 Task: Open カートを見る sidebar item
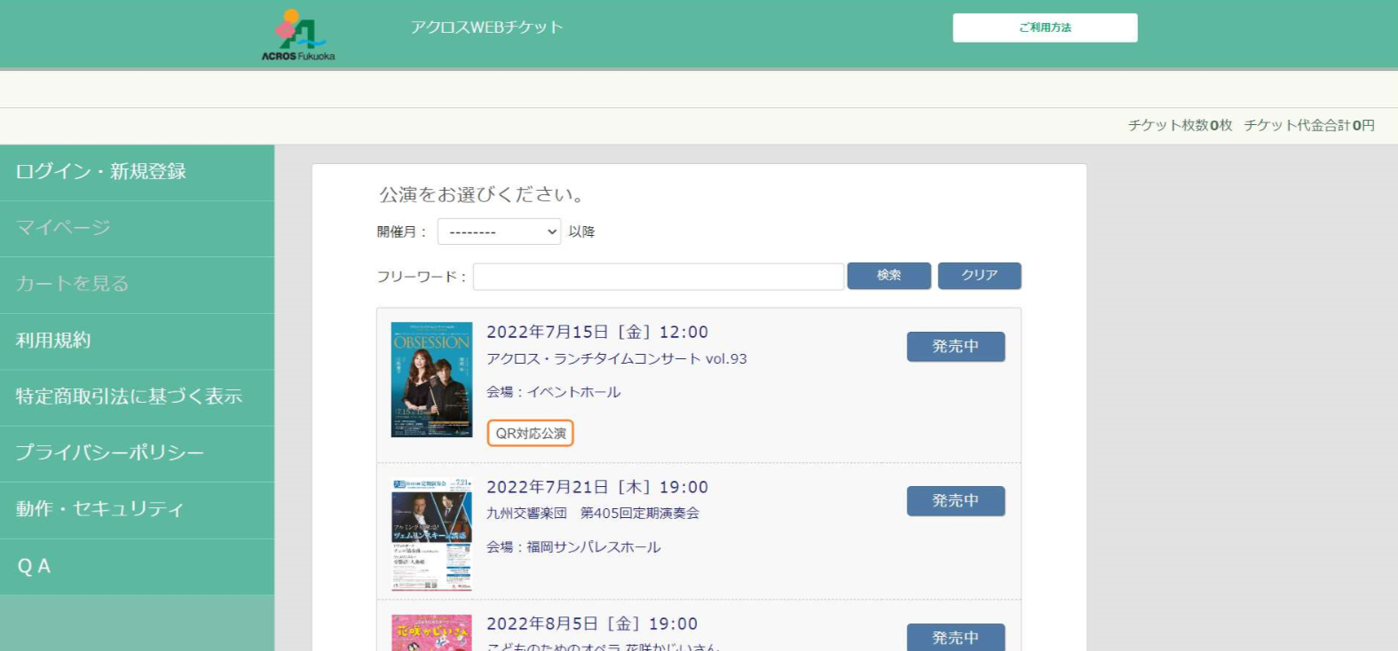pyautogui.click(x=137, y=285)
